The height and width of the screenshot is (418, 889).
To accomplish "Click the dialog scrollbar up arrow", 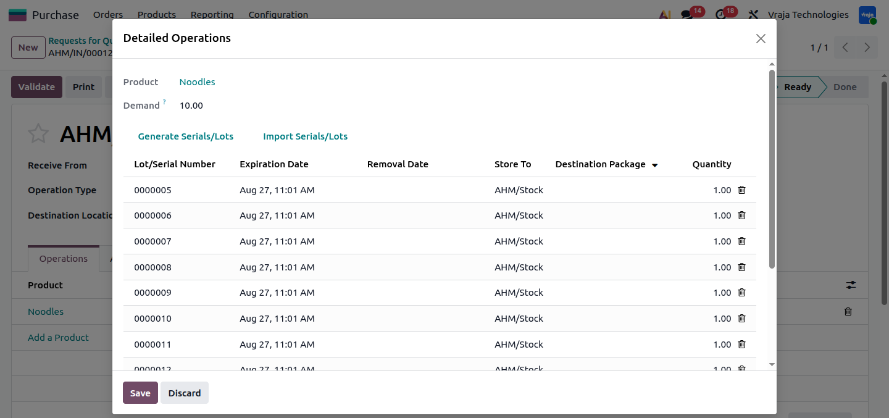I will (x=772, y=64).
